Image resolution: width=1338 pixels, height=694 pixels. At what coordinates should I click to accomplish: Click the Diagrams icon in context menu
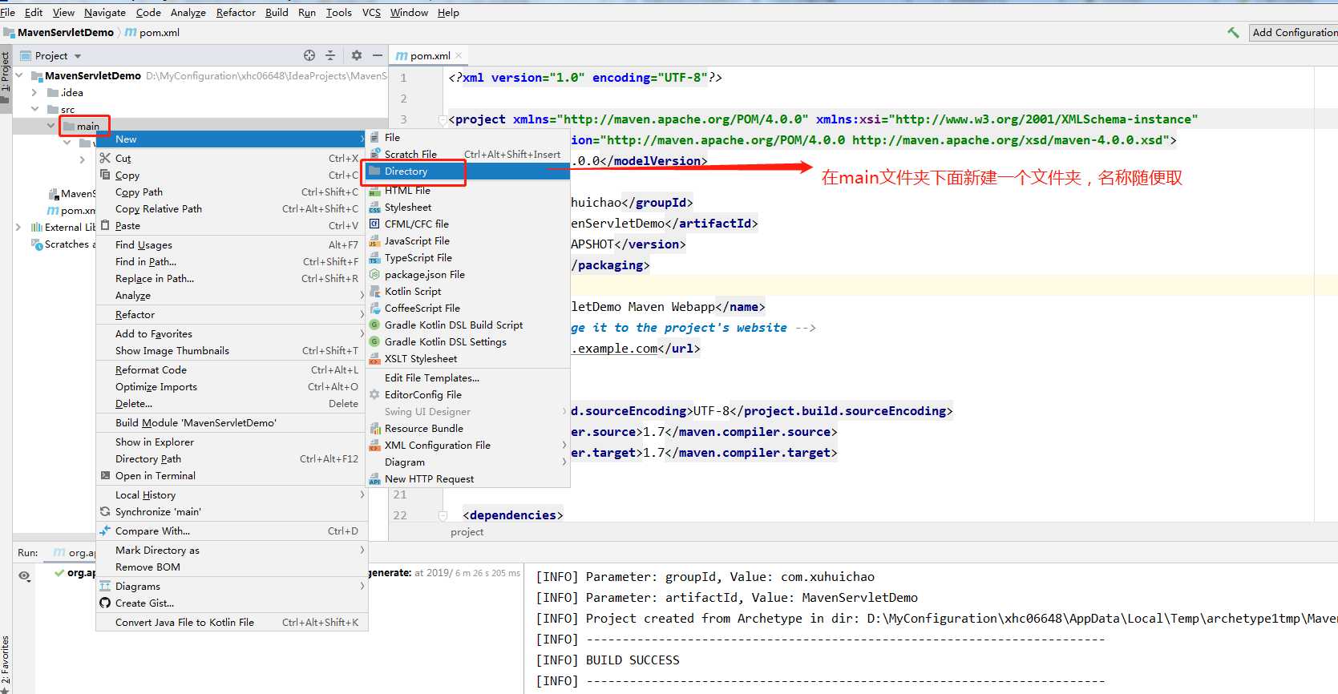point(105,586)
